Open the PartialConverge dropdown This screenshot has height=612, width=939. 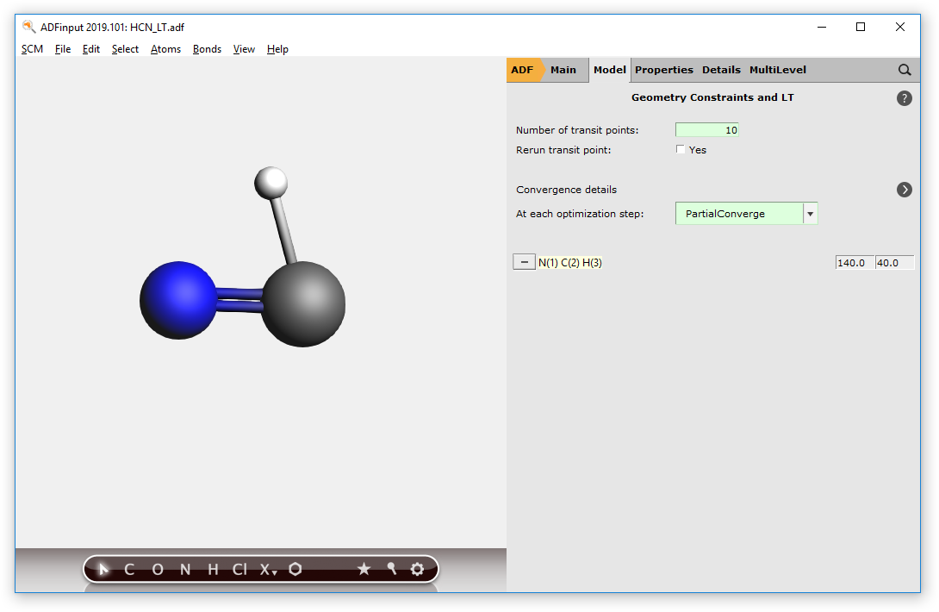(x=746, y=214)
